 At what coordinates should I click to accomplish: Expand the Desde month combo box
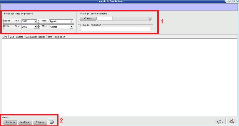(72, 21)
